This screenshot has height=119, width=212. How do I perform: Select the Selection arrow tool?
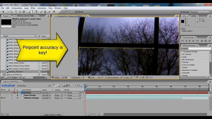3,12
